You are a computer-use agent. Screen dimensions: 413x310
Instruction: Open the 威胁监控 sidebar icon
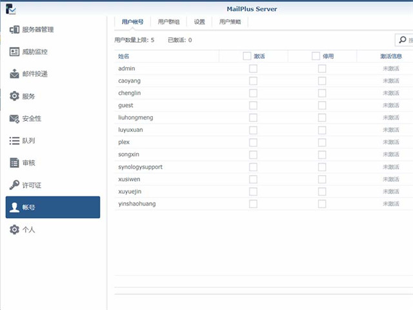[x=14, y=52]
